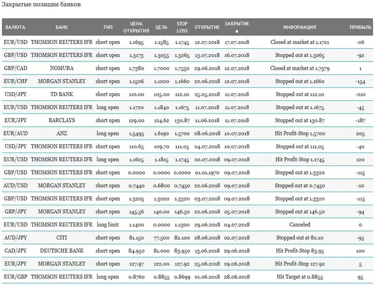The height and width of the screenshot is (285, 375).
Task: Click the BARCLAYS bank name
Action: click(x=62, y=120)
